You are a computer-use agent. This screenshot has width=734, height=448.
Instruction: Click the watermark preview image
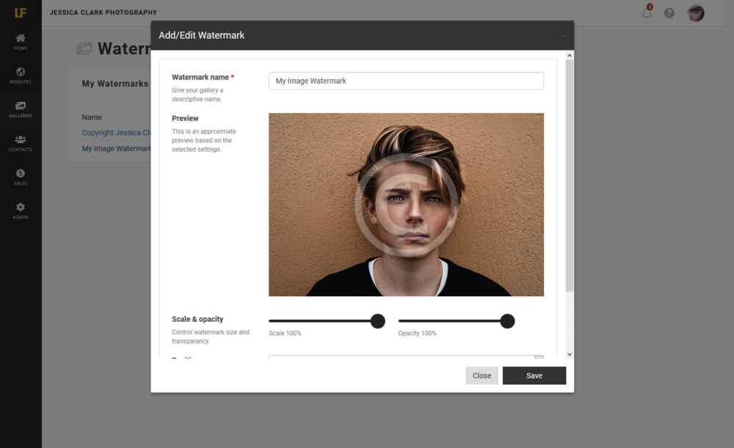click(406, 205)
